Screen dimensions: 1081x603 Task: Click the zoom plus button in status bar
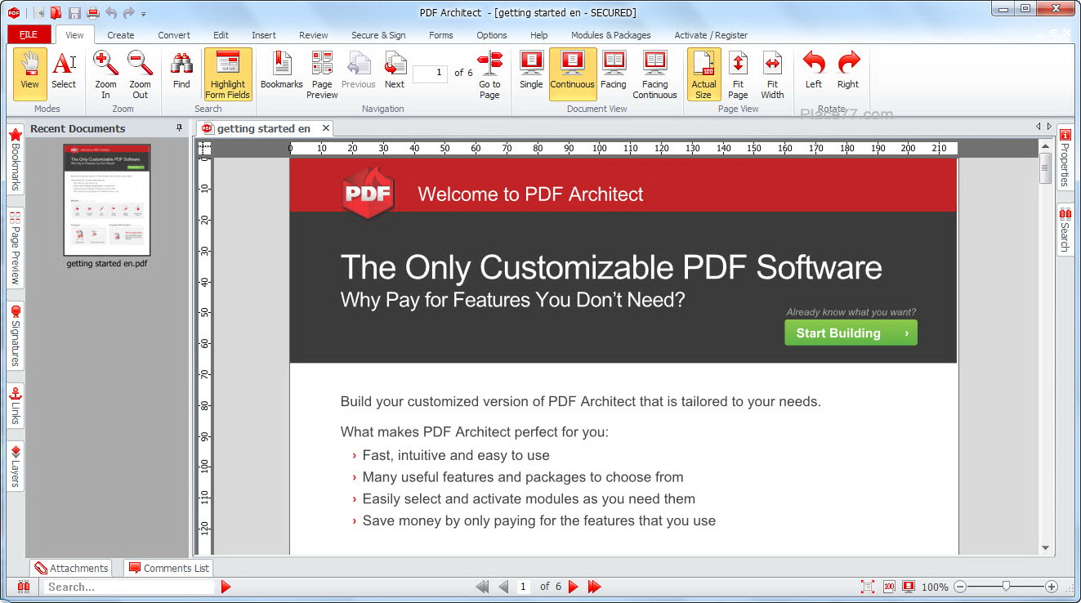click(x=1052, y=587)
